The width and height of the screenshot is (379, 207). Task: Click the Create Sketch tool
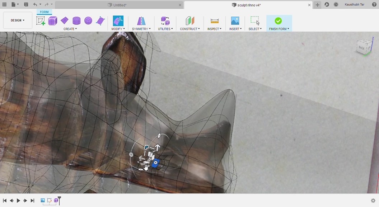point(41,21)
